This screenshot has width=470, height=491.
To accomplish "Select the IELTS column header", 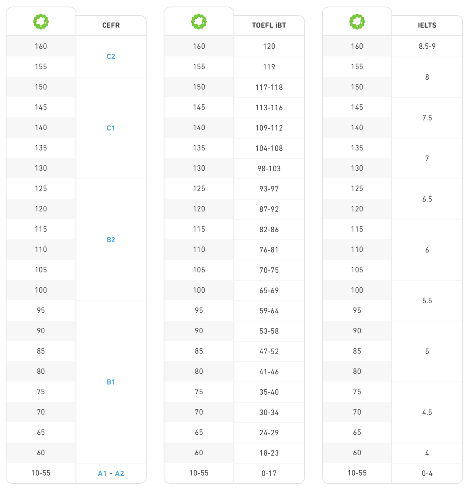I will 427,25.
